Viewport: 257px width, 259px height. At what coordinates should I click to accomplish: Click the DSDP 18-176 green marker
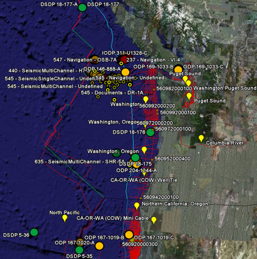click(x=150, y=132)
